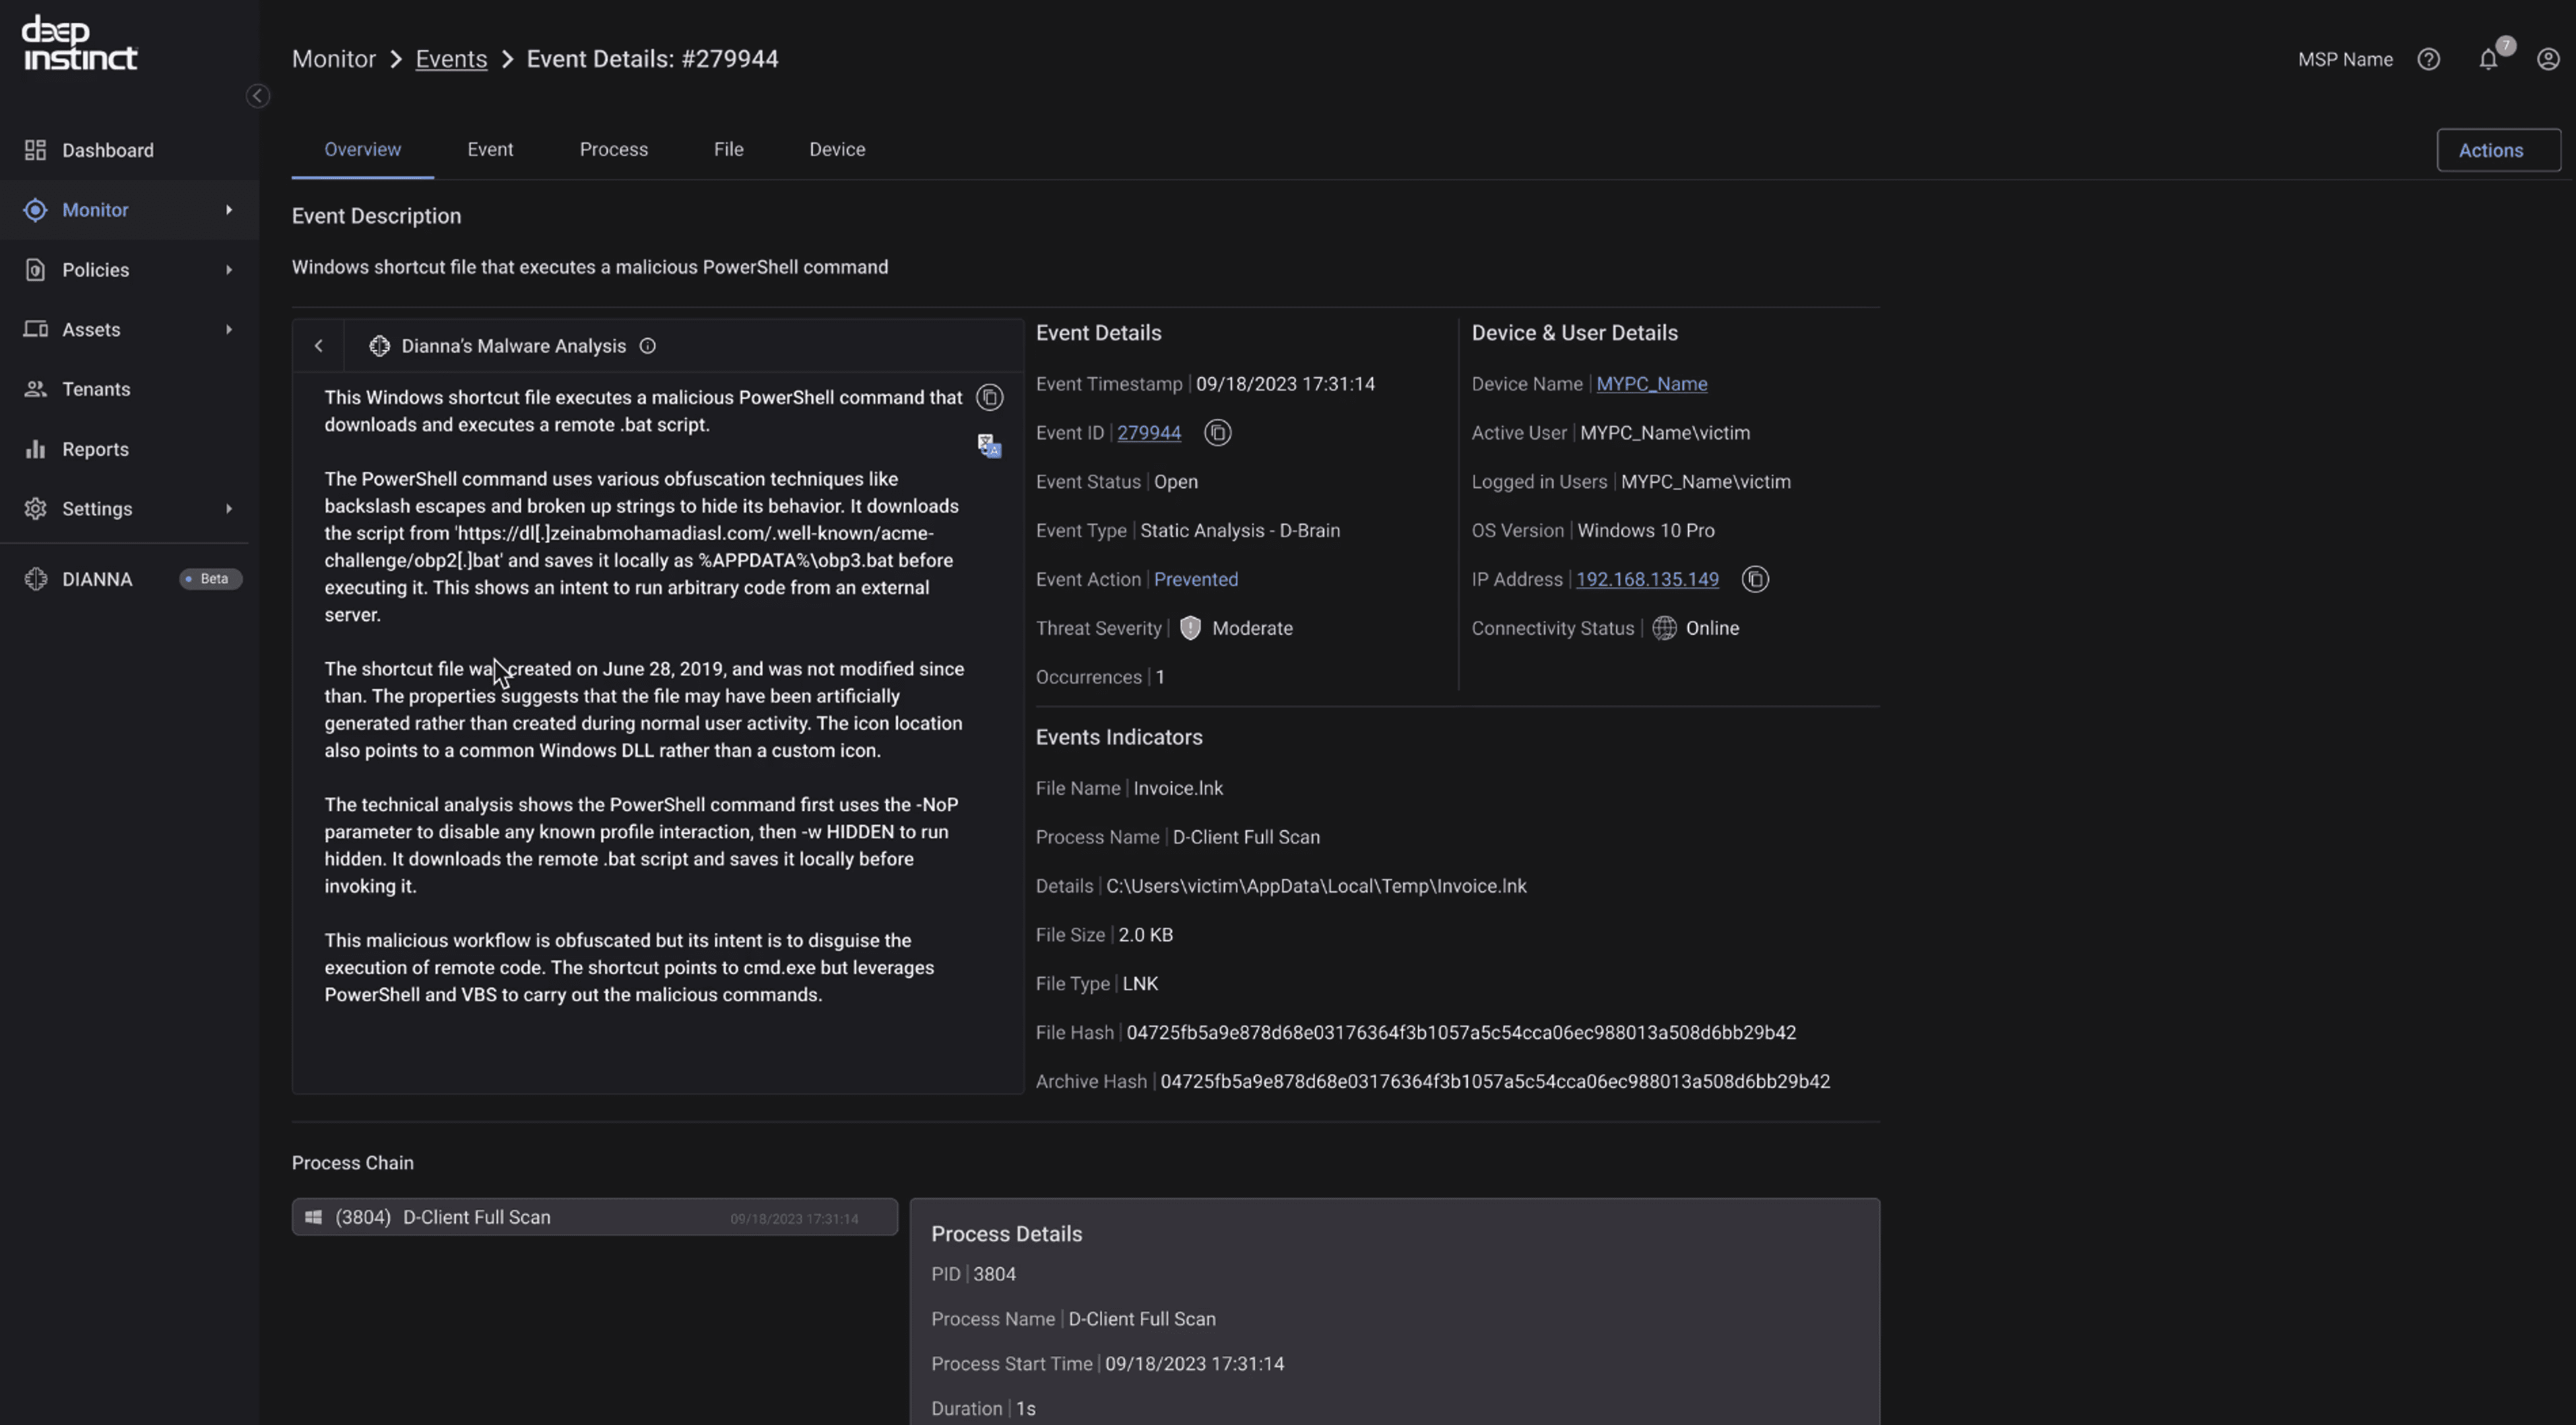Copy the Event ID value
2576x1425 pixels.
click(1217, 433)
